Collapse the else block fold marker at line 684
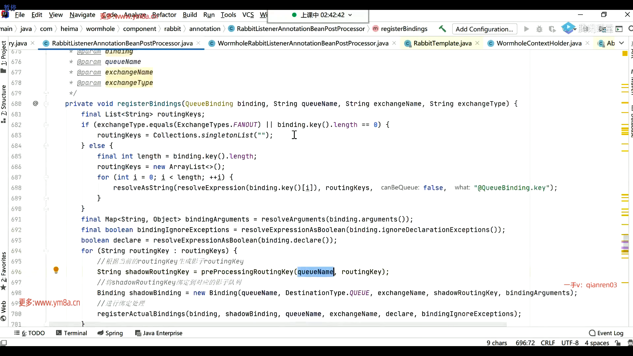Viewport: 633px width, 356px height. click(46, 146)
